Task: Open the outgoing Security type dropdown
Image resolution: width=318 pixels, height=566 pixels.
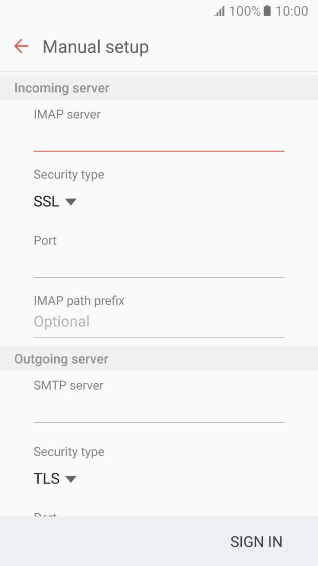Action: coord(55,478)
